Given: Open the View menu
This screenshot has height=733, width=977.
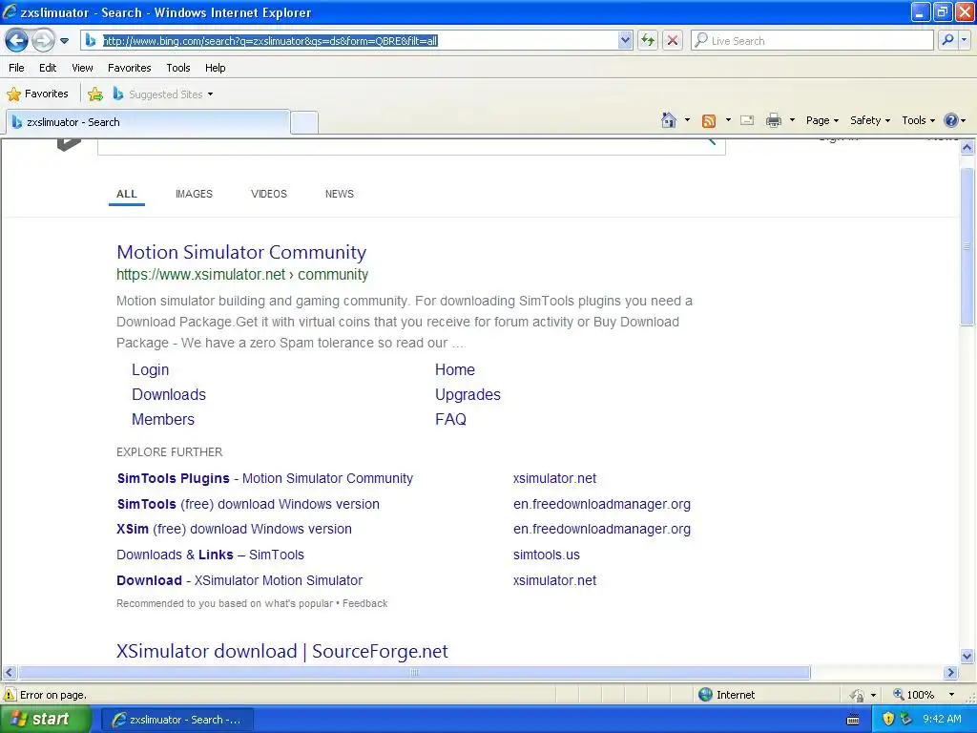Looking at the screenshot, I should coord(82,68).
